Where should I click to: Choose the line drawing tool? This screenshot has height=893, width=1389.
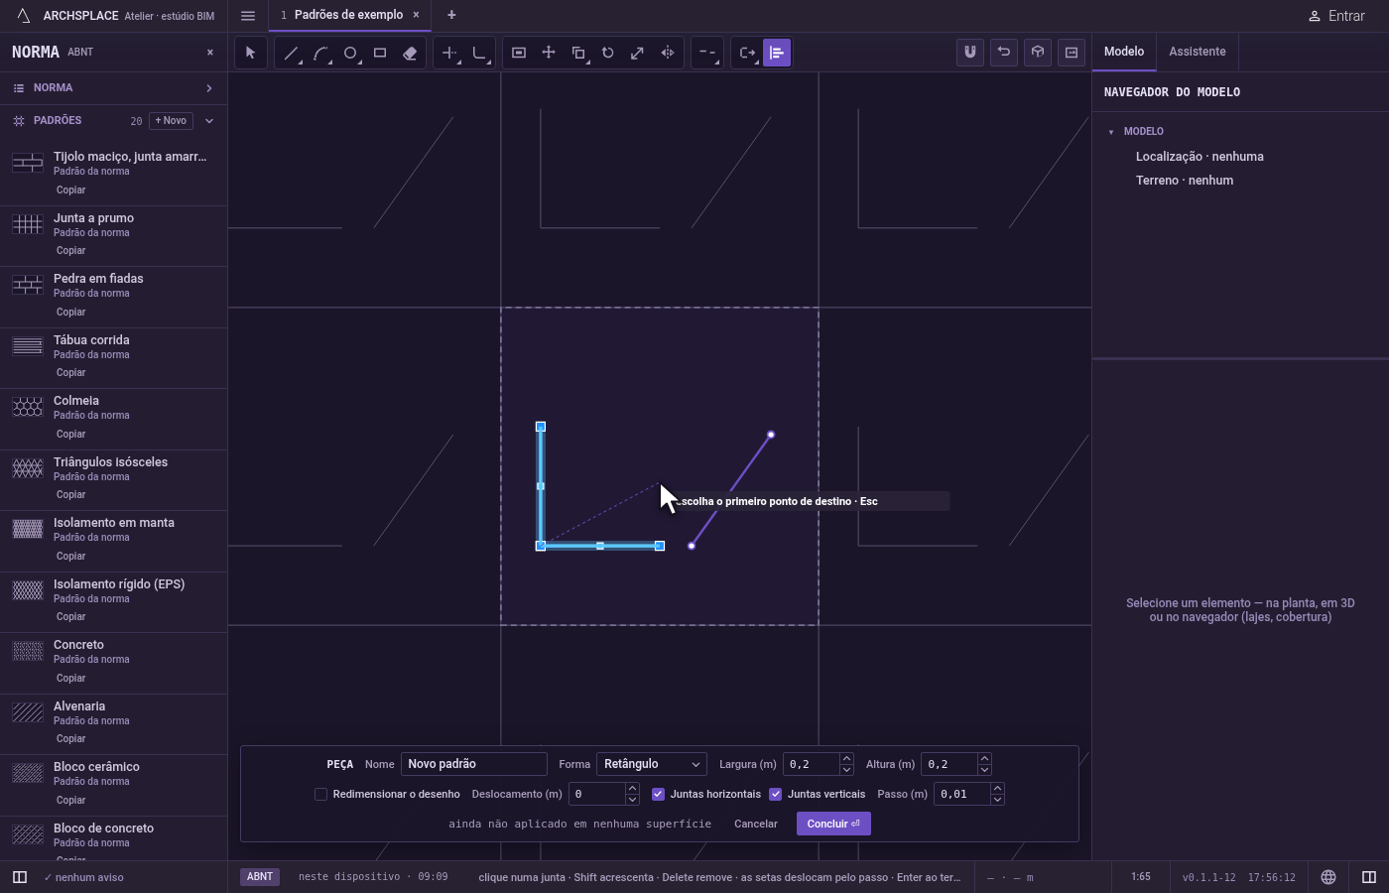(291, 53)
